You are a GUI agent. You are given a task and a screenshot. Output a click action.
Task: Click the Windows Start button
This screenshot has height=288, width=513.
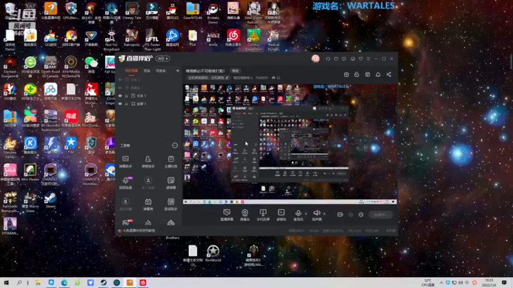point(6,282)
